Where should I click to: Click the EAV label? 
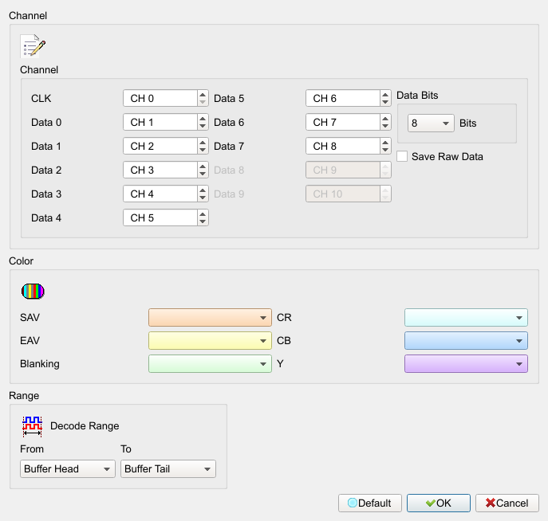30,341
